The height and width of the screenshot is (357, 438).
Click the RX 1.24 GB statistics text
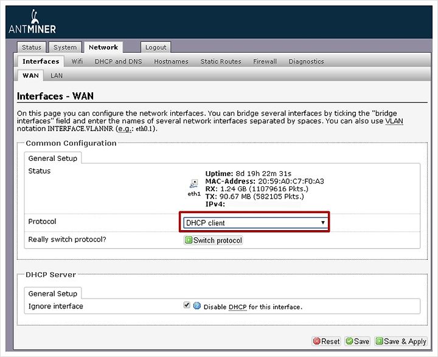pos(257,189)
